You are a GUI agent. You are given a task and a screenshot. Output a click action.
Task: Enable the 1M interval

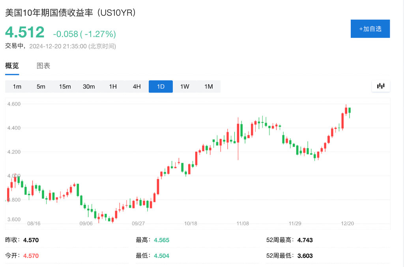coord(208,86)
